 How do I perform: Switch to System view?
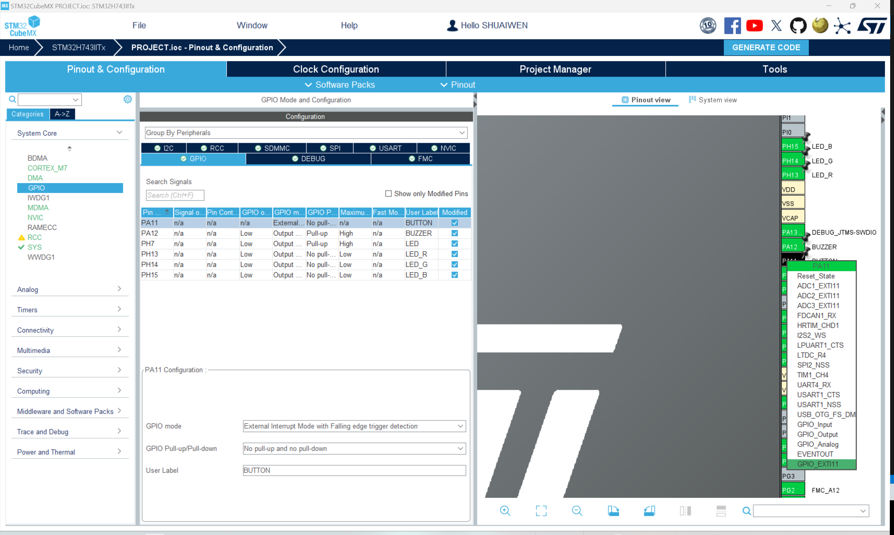point(713,100)
